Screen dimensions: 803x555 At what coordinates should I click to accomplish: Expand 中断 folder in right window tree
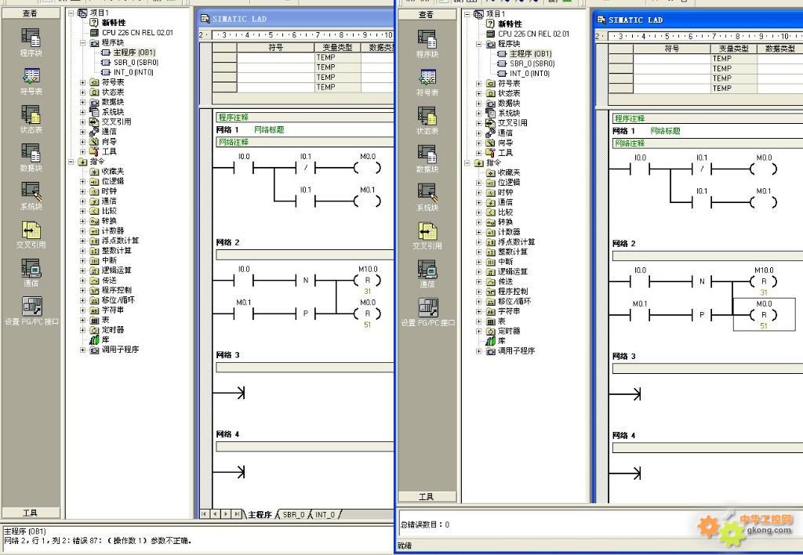[479, 262]
